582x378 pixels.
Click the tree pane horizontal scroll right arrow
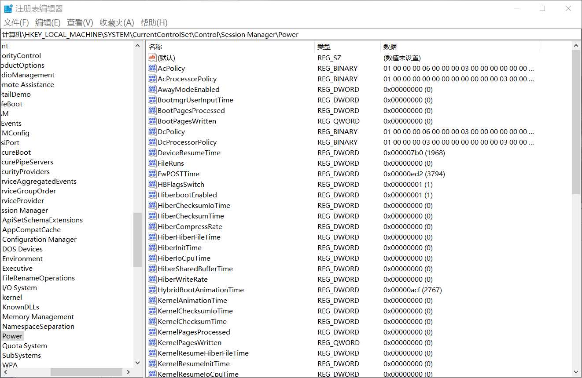[128, 372]
